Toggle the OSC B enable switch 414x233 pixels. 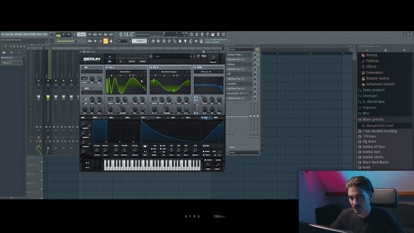(151, 67)
